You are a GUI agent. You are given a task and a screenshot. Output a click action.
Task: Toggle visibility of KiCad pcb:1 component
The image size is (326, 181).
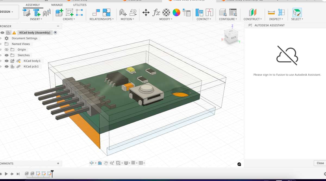(7, 67)
